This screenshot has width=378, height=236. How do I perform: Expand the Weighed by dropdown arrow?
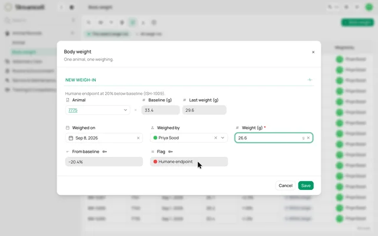tap(223, 137)
